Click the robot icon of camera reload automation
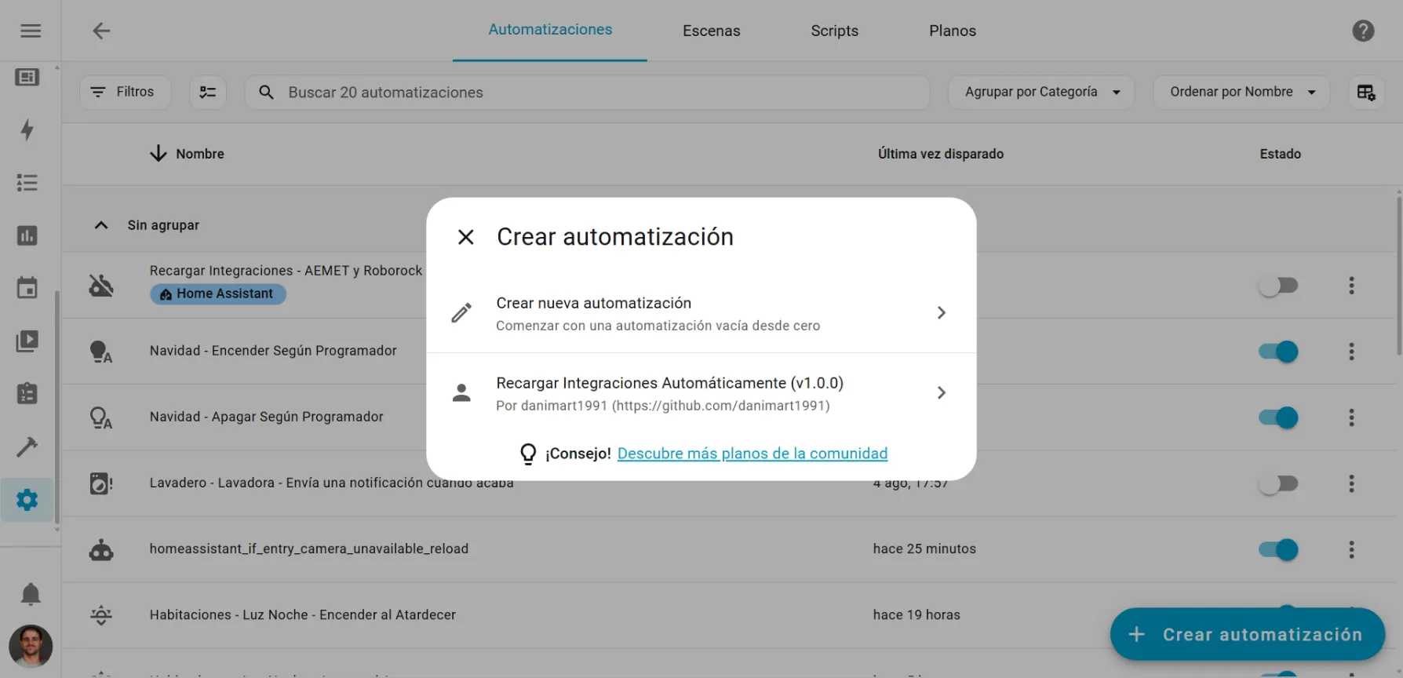Viewport: 1403px width, 678px height. [101, 549]
